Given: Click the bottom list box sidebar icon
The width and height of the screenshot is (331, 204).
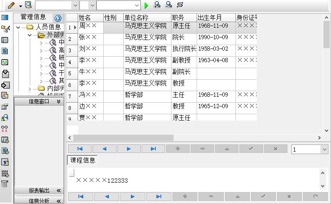Looking at the screenshot, I should point(5,184).
